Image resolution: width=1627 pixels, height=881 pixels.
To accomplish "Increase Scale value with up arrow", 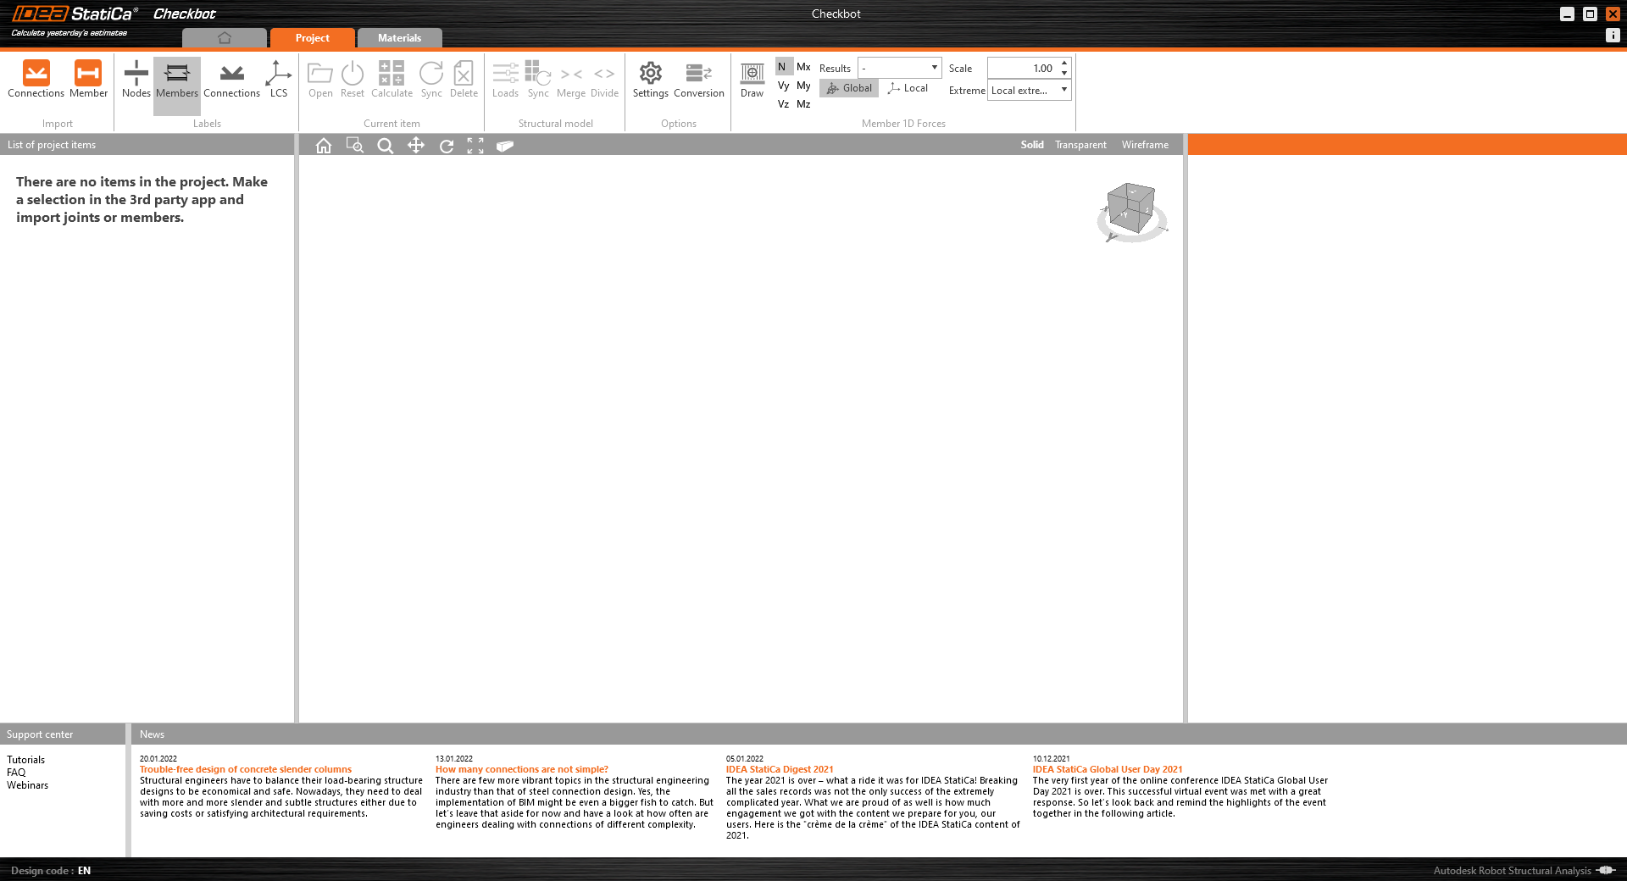I will [x=1064, y=63].
